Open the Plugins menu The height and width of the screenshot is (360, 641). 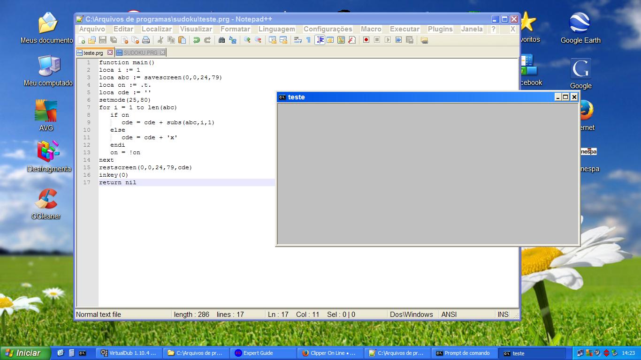click(440, 29)
